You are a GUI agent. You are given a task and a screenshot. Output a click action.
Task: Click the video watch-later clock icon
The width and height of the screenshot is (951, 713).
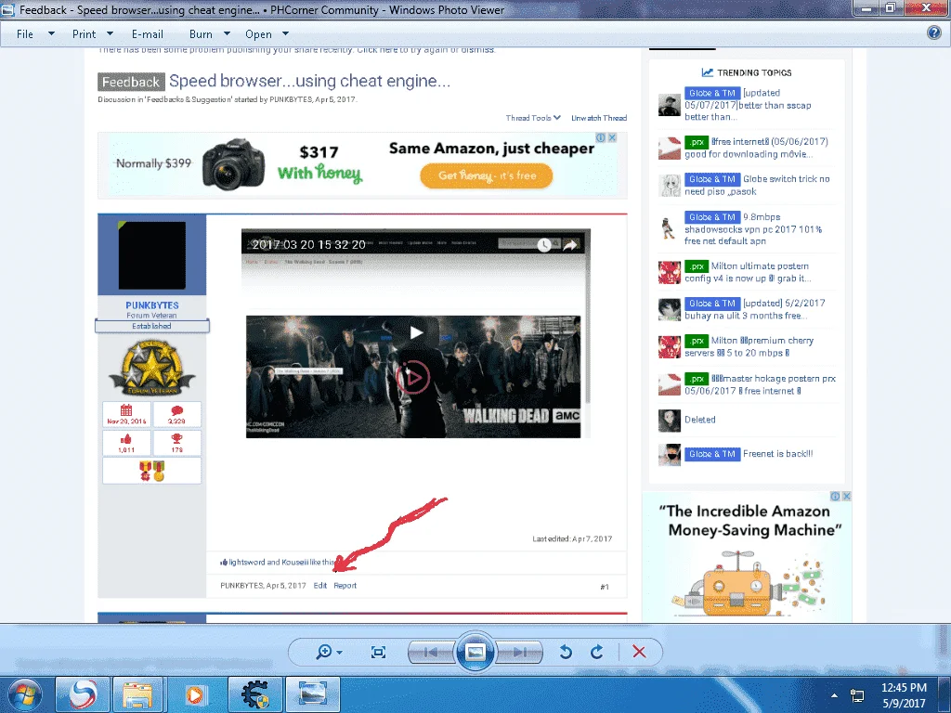(544, 245)
